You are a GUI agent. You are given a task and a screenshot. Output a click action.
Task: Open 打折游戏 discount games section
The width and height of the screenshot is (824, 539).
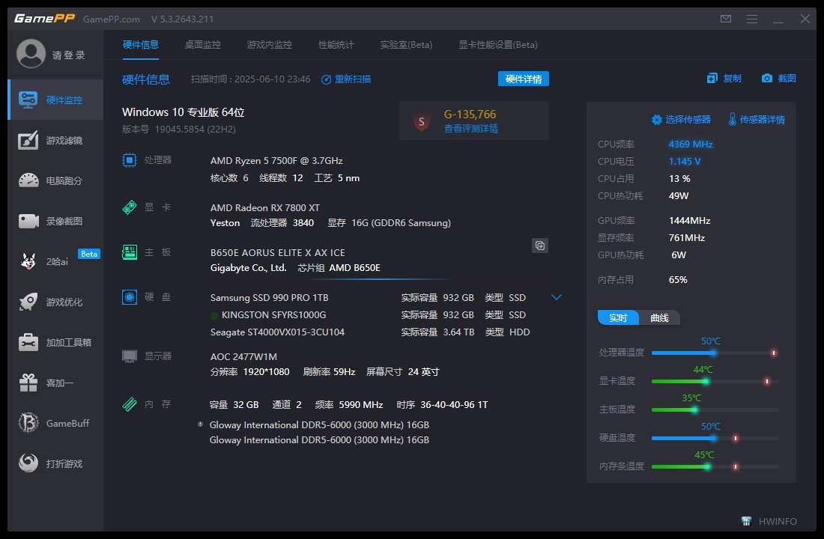55,464
